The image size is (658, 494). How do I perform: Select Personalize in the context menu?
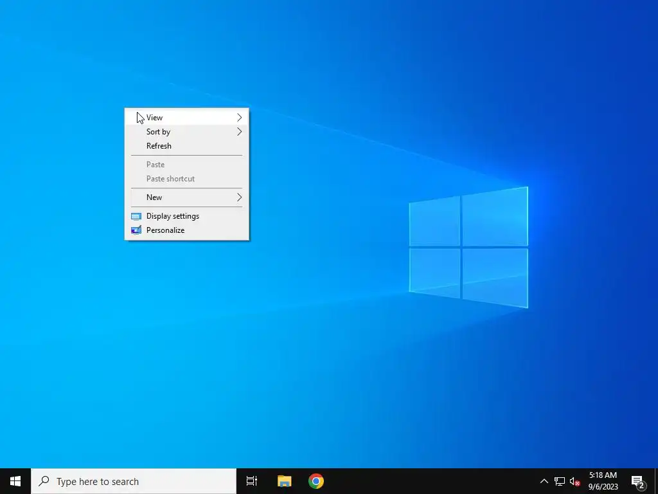pos(187,230)
